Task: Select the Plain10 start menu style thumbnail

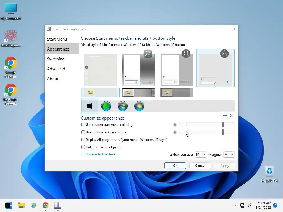Action: (x=216, y=68)
